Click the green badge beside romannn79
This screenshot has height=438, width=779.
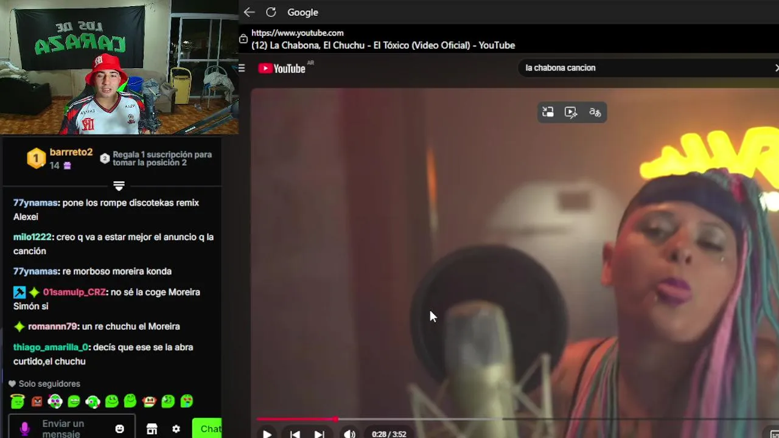click(19, 327)
